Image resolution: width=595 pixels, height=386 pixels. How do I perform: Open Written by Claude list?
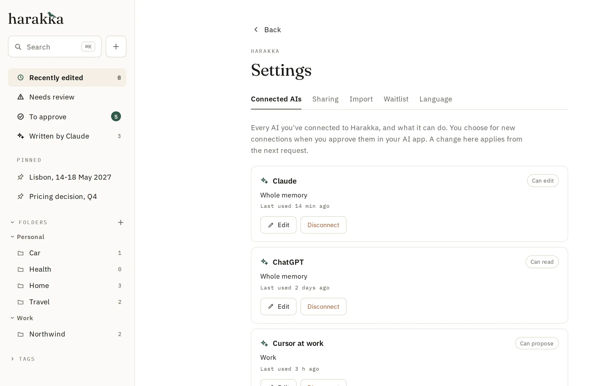tap(67, 136)
